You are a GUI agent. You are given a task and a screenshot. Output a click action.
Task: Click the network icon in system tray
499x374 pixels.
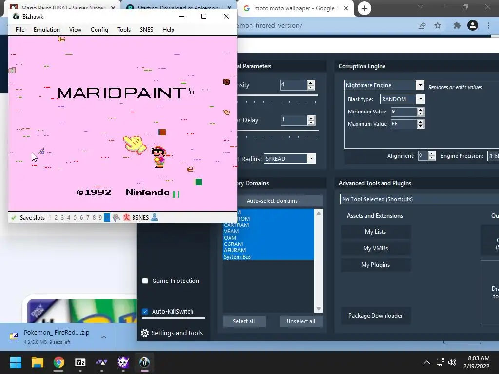coord(440,362)
